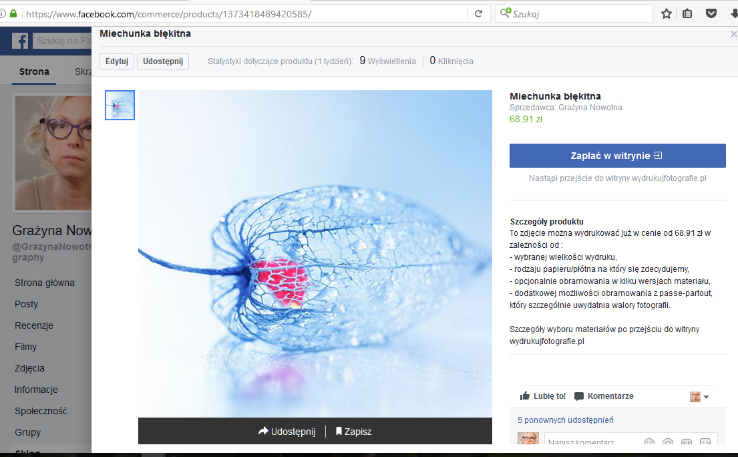The height and width of the screenshot is (457, 738).
Task: Bookmark this page with the star icon
Action: (666, 13)
